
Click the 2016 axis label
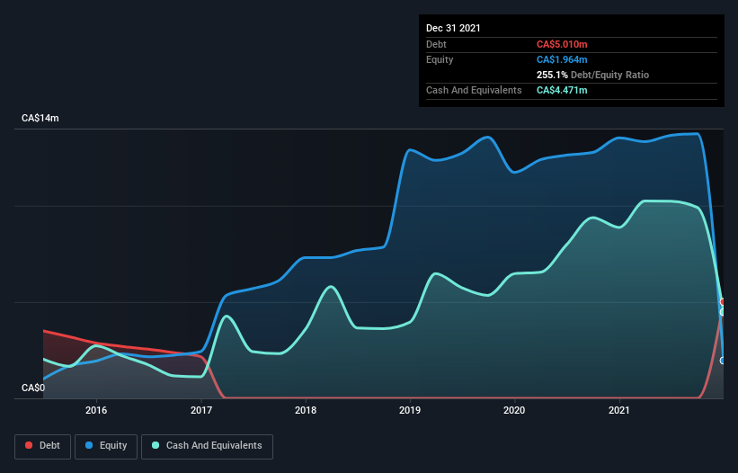(96, 410)
